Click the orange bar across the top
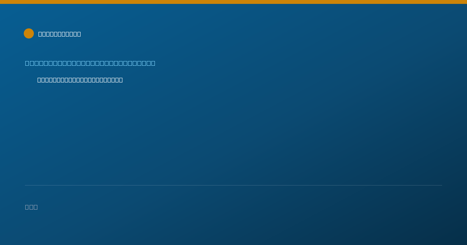467x245 pixels. [x=233, y=2]
